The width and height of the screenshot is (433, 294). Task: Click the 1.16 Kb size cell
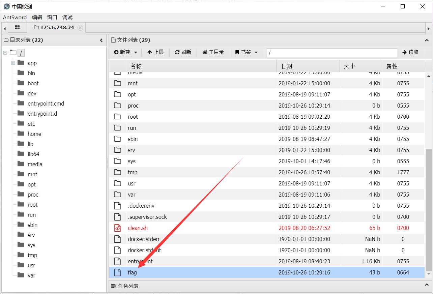[x=371, y=261]
